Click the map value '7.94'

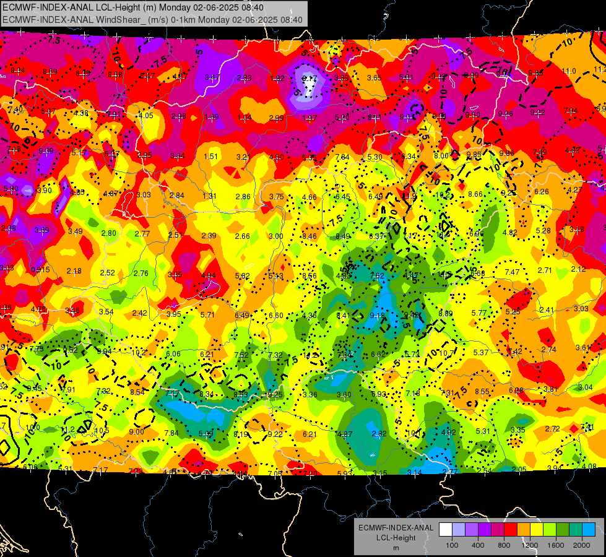(x=571, y=111)
